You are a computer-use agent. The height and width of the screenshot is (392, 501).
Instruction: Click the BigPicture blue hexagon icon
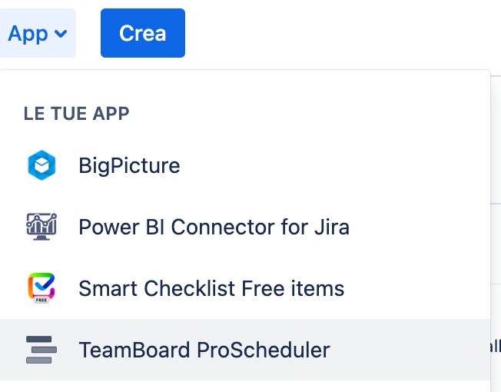[x=41, y=165]
